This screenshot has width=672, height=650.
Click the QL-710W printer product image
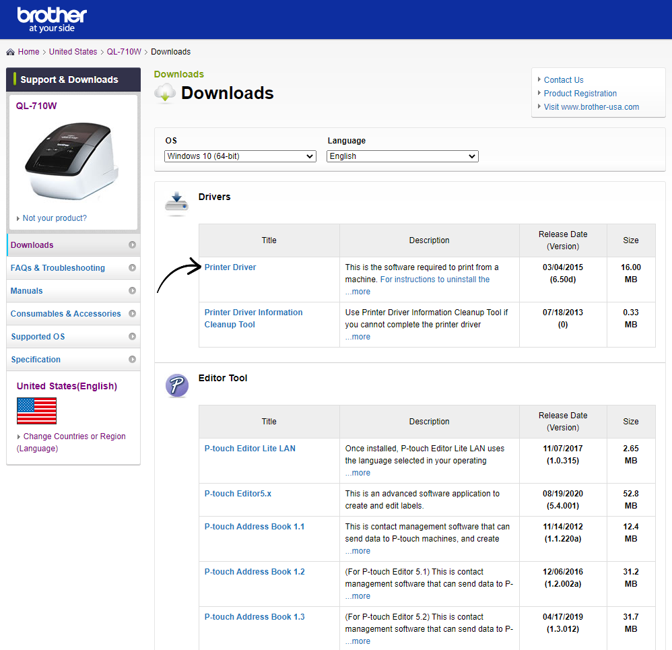pos(72,159)
